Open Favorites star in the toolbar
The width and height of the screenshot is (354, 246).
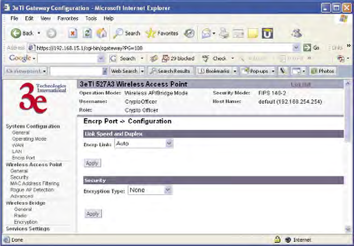pos(162,33)
